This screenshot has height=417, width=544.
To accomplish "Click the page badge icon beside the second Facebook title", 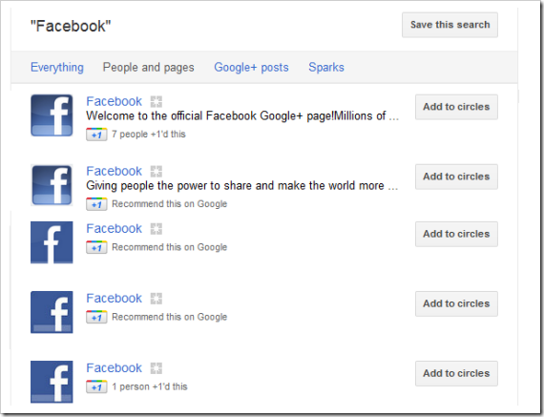I will click(x=157, y=172).
